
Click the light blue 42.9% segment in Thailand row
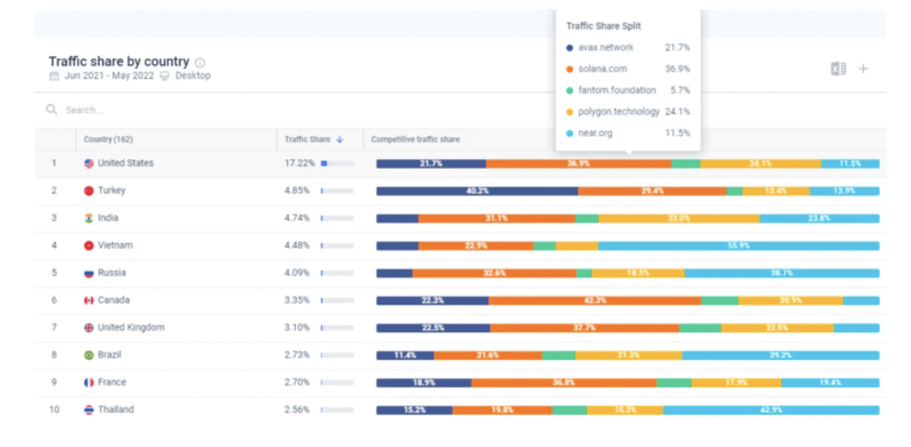pos(772,410)
